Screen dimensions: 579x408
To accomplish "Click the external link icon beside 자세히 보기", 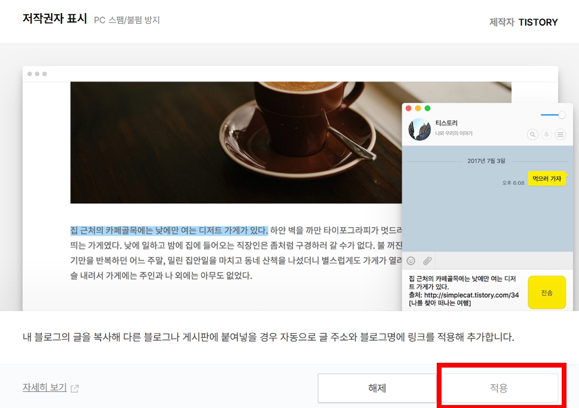I will pos(74,388).
